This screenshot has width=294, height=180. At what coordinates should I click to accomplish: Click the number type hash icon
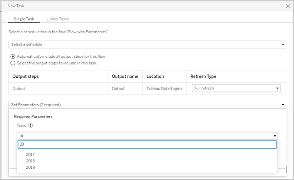point(22,135)
